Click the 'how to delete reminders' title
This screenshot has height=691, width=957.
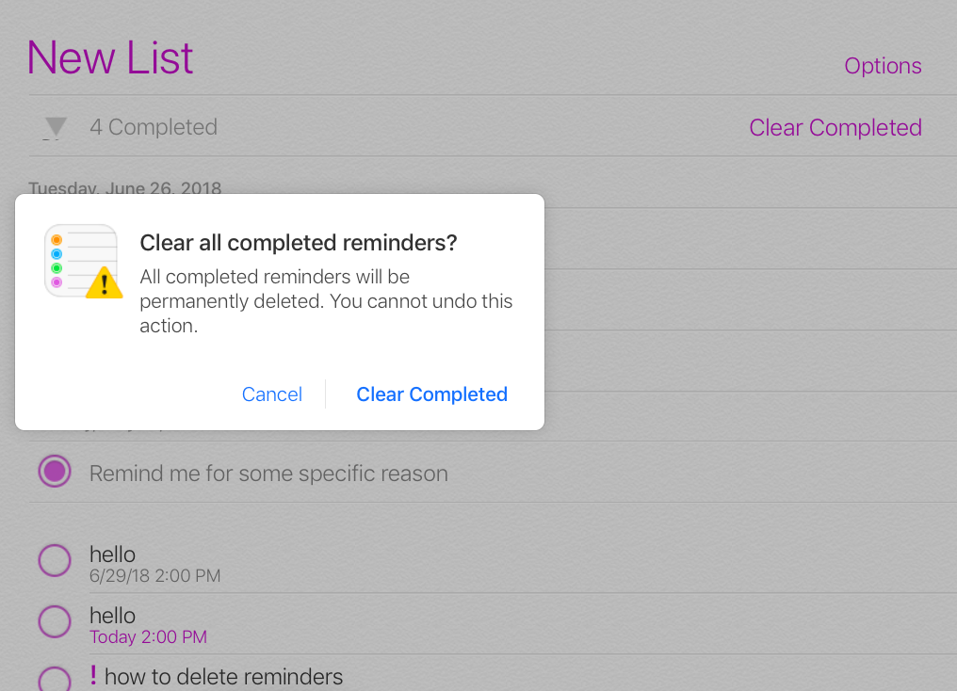tap(223, 676)
